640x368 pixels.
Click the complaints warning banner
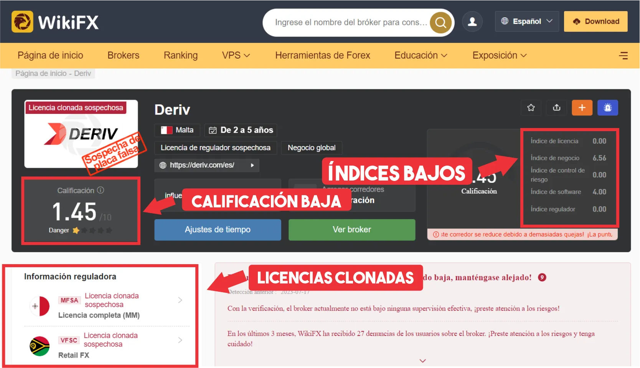(x=523, y=235)
